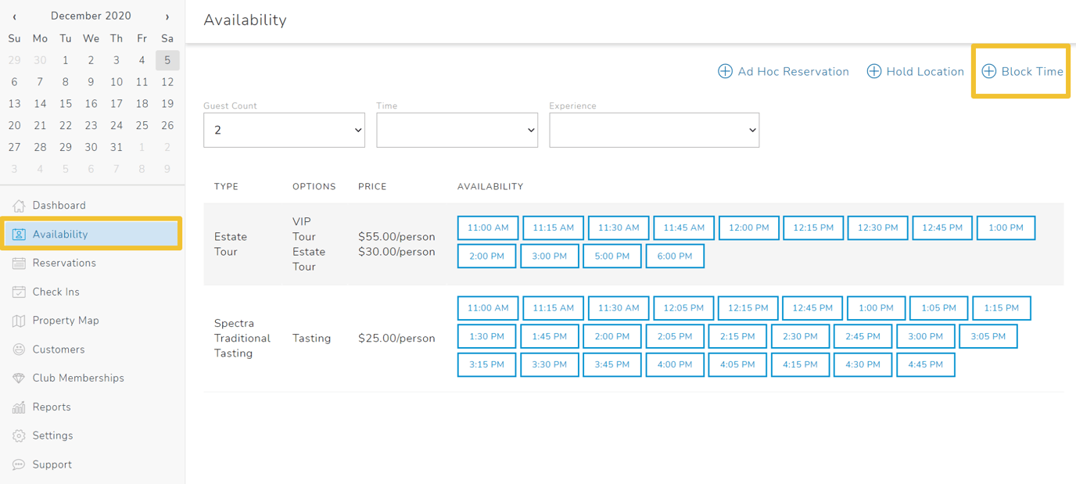Click Hold Location link
The image size is (1076, 484).
click(x=916, y=71)
